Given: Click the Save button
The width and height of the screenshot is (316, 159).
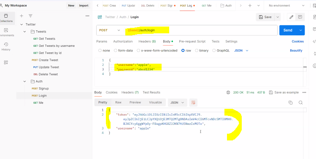Looking at the screenshot, I should click(x=265, y=17).
